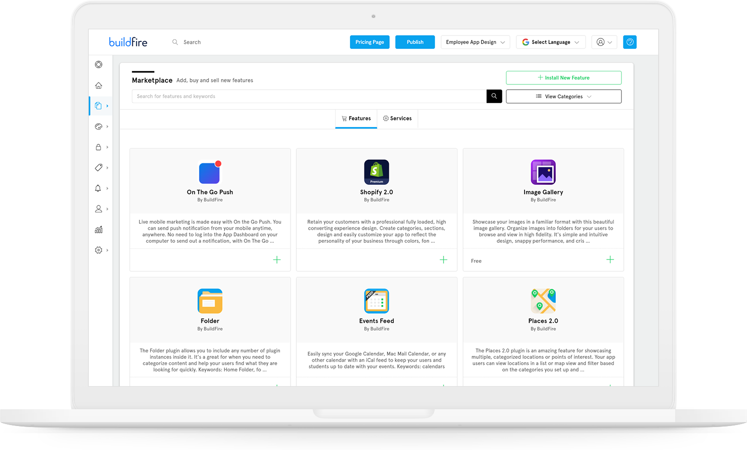Select the Features tab
The width and height of the screenshot is (747, 450).
click(x=356, y=118)
